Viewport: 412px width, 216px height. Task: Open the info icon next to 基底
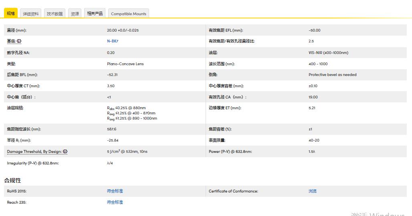(19, 41)
